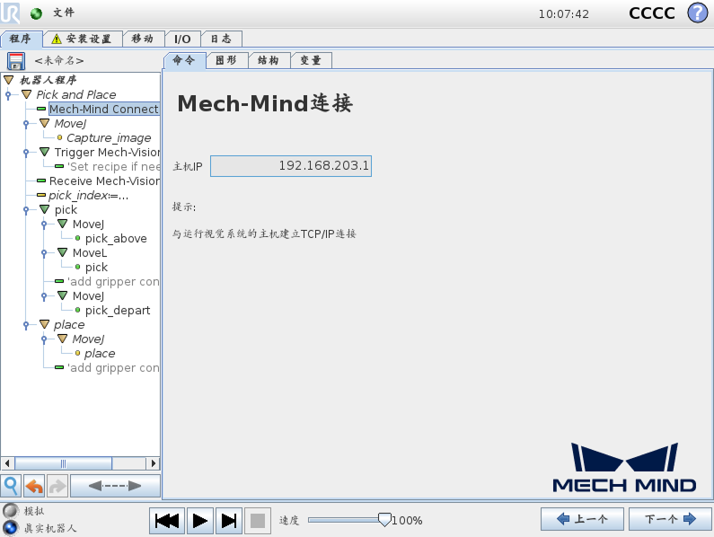Select the 图形 sub-tab
The height and width of the screenshot is (537, 714).
226,60
